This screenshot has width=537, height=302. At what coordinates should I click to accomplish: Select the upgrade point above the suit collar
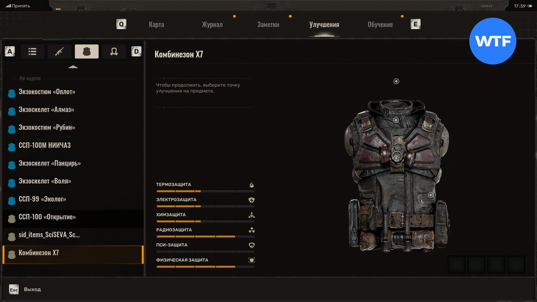[x=396, y=81]
